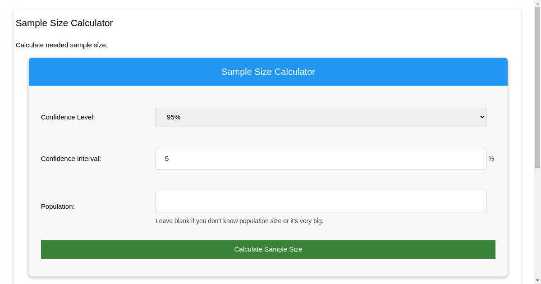This screenshot has height=284, width=541.
Task: Click the population hint text below the field
Action: pos(239,221)
